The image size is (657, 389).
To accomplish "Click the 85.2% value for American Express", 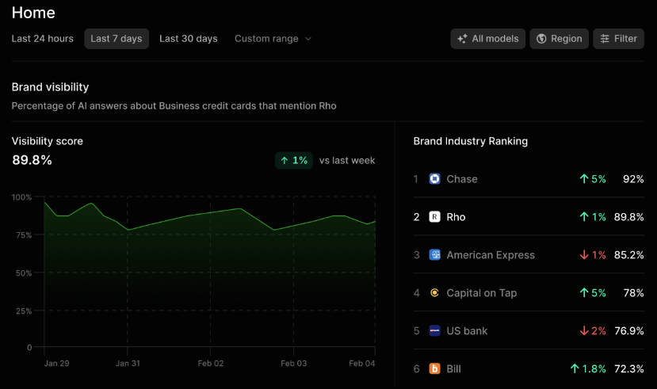I will pyautogui.click(x=629, y=255).
